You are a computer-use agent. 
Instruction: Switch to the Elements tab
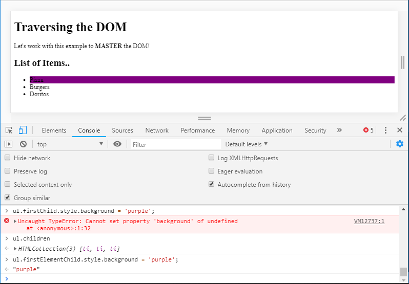click(54, 130)
